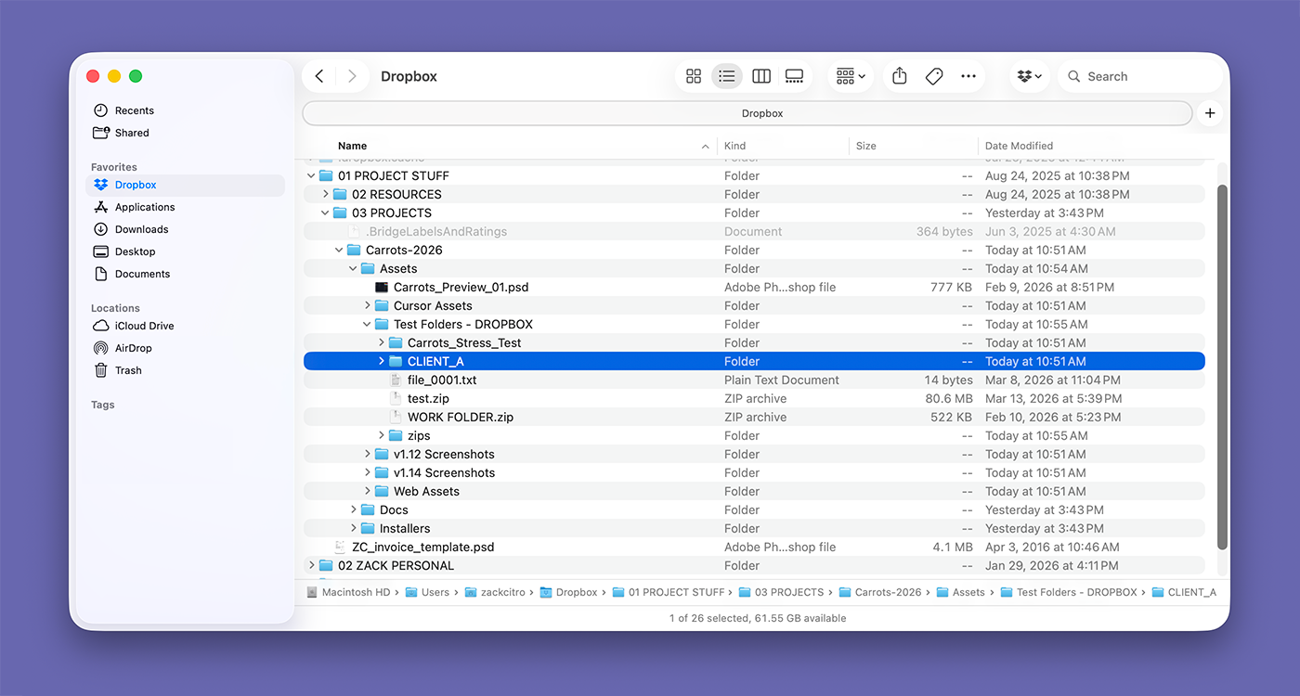Click the Edit Tags icon
1300x696 pixels.
[934, 76]
